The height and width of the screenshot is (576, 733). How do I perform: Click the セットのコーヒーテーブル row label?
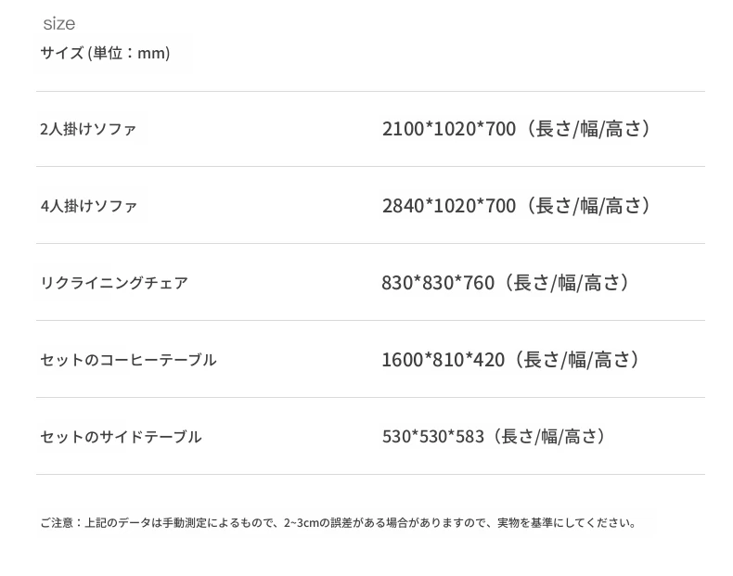(128, 360)
